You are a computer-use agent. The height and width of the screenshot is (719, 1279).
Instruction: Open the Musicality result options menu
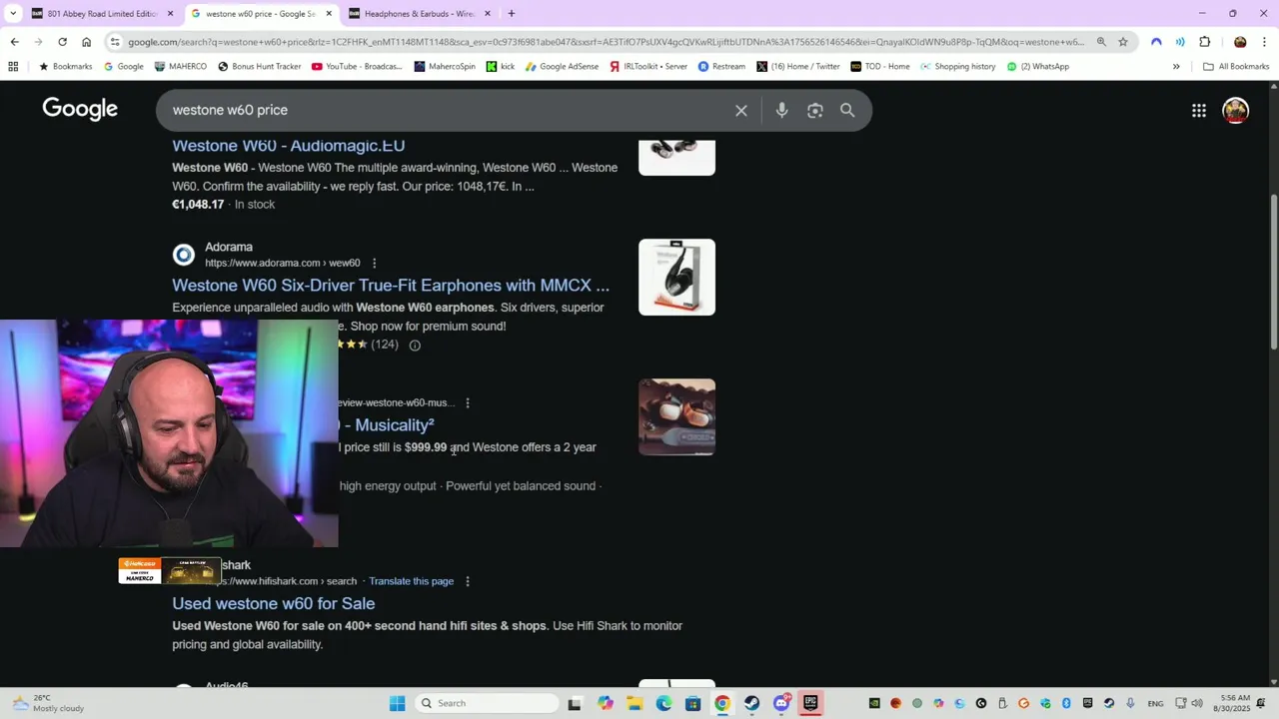[468, 402]
